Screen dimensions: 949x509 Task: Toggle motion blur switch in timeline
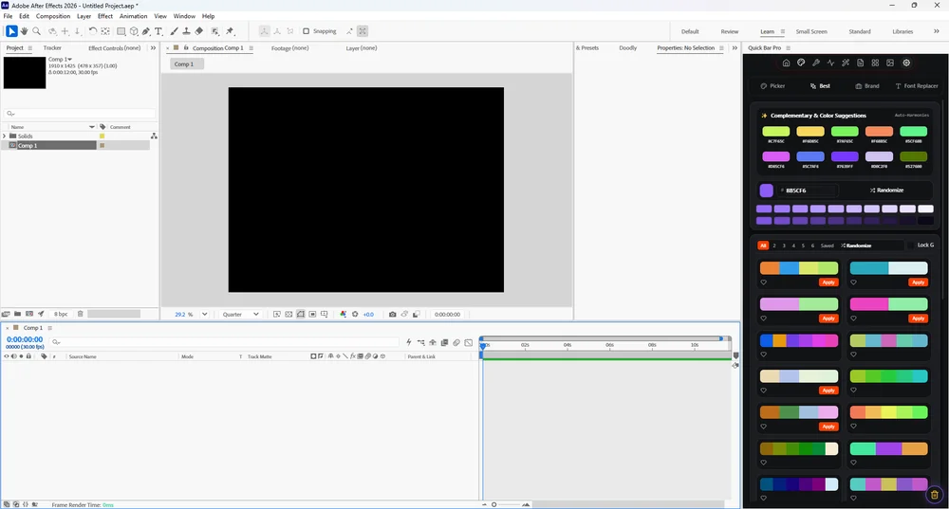click(456, 343)
